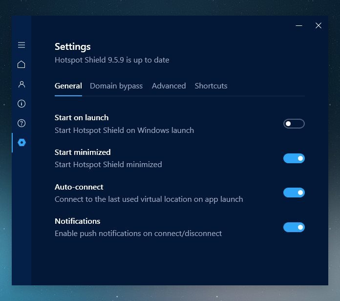Click the Notifications setting description text
This screenshot has width=340, height=301.
pyautogui.click(x=138, y=234)
